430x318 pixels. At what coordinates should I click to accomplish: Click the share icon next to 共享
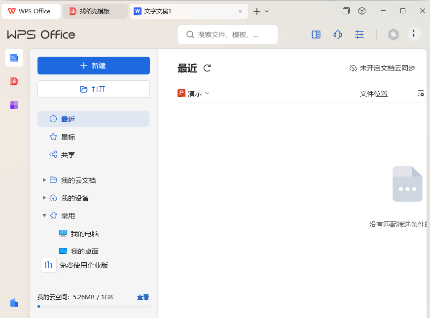coord(53,154)
